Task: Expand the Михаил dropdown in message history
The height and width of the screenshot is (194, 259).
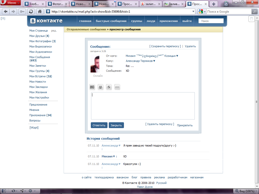Action: [114, 156]
